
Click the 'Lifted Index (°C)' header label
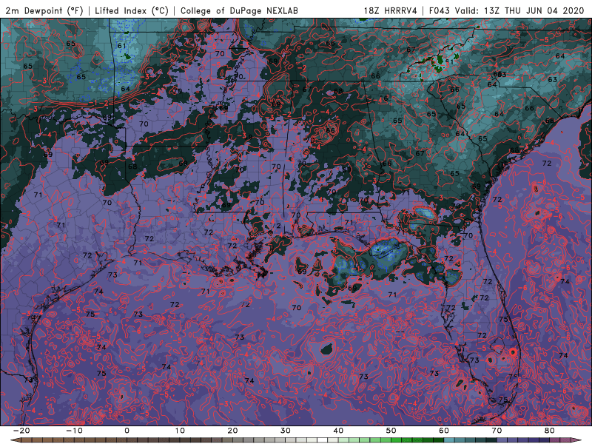tap(132, 10)
